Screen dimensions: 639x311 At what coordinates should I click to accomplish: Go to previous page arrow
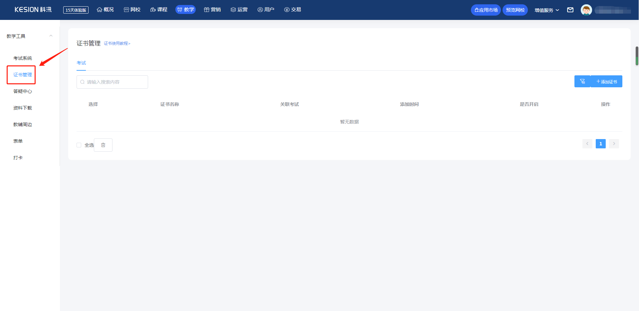pos(587,144)
